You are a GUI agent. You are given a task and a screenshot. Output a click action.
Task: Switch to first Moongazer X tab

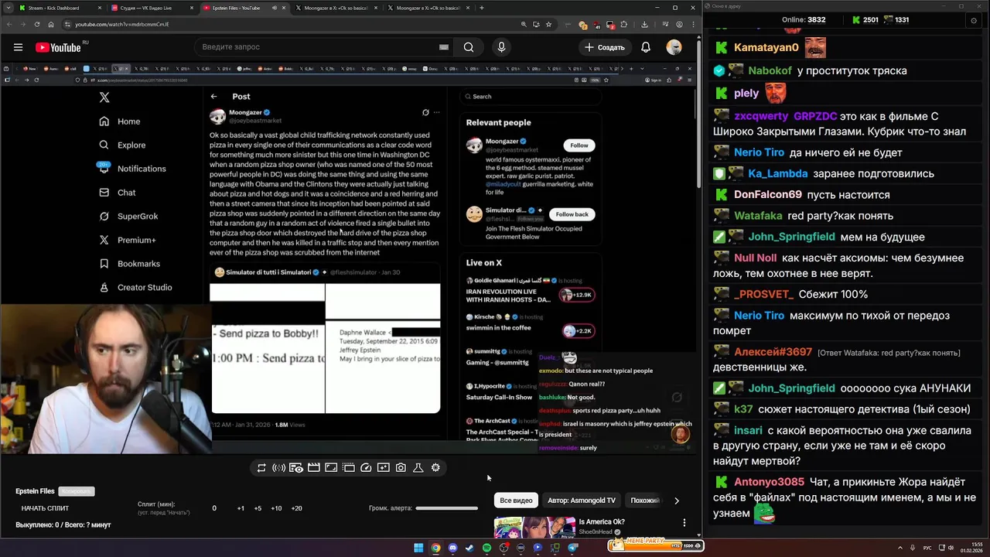point(336,8)
